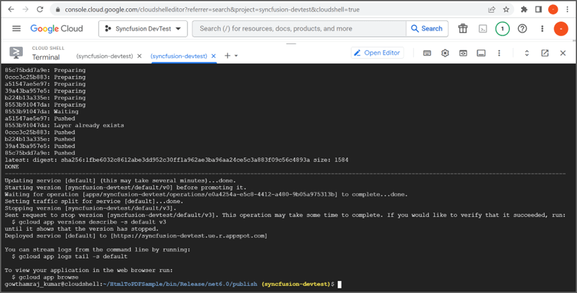Viewport: 577px width, 293px height.
Task: Toggle the session information panel icon
Action: point(481,53)
